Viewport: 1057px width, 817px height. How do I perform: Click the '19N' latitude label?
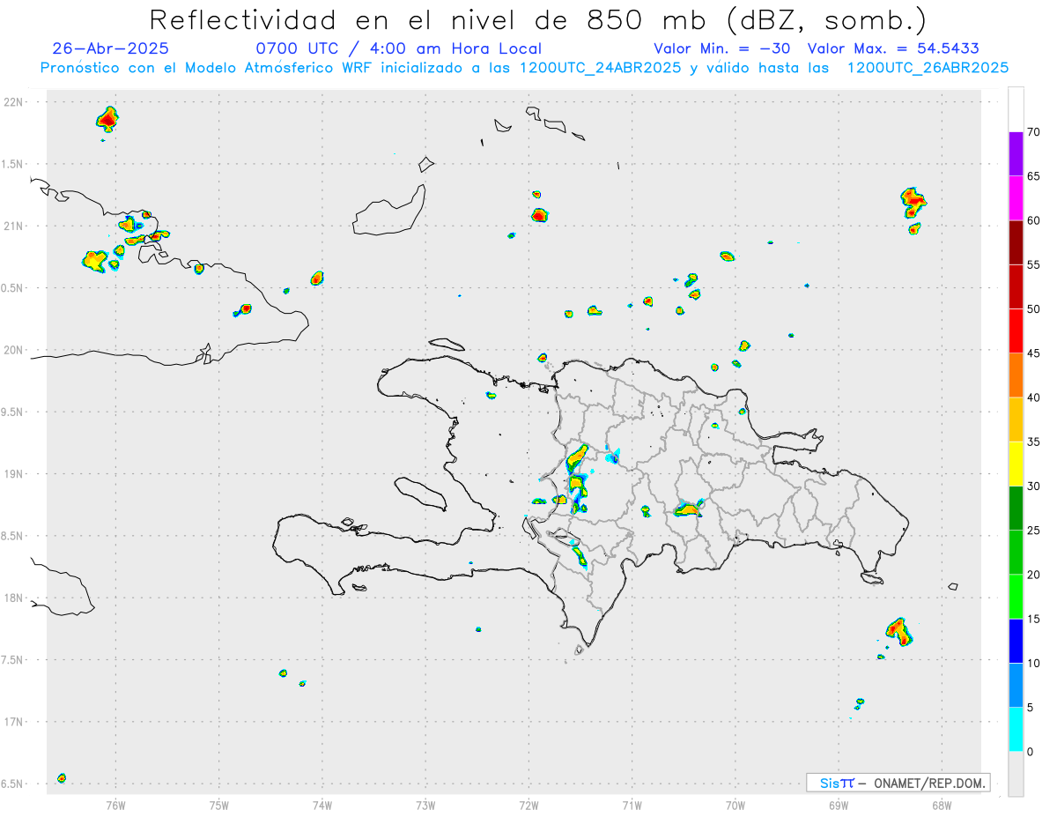15,474
